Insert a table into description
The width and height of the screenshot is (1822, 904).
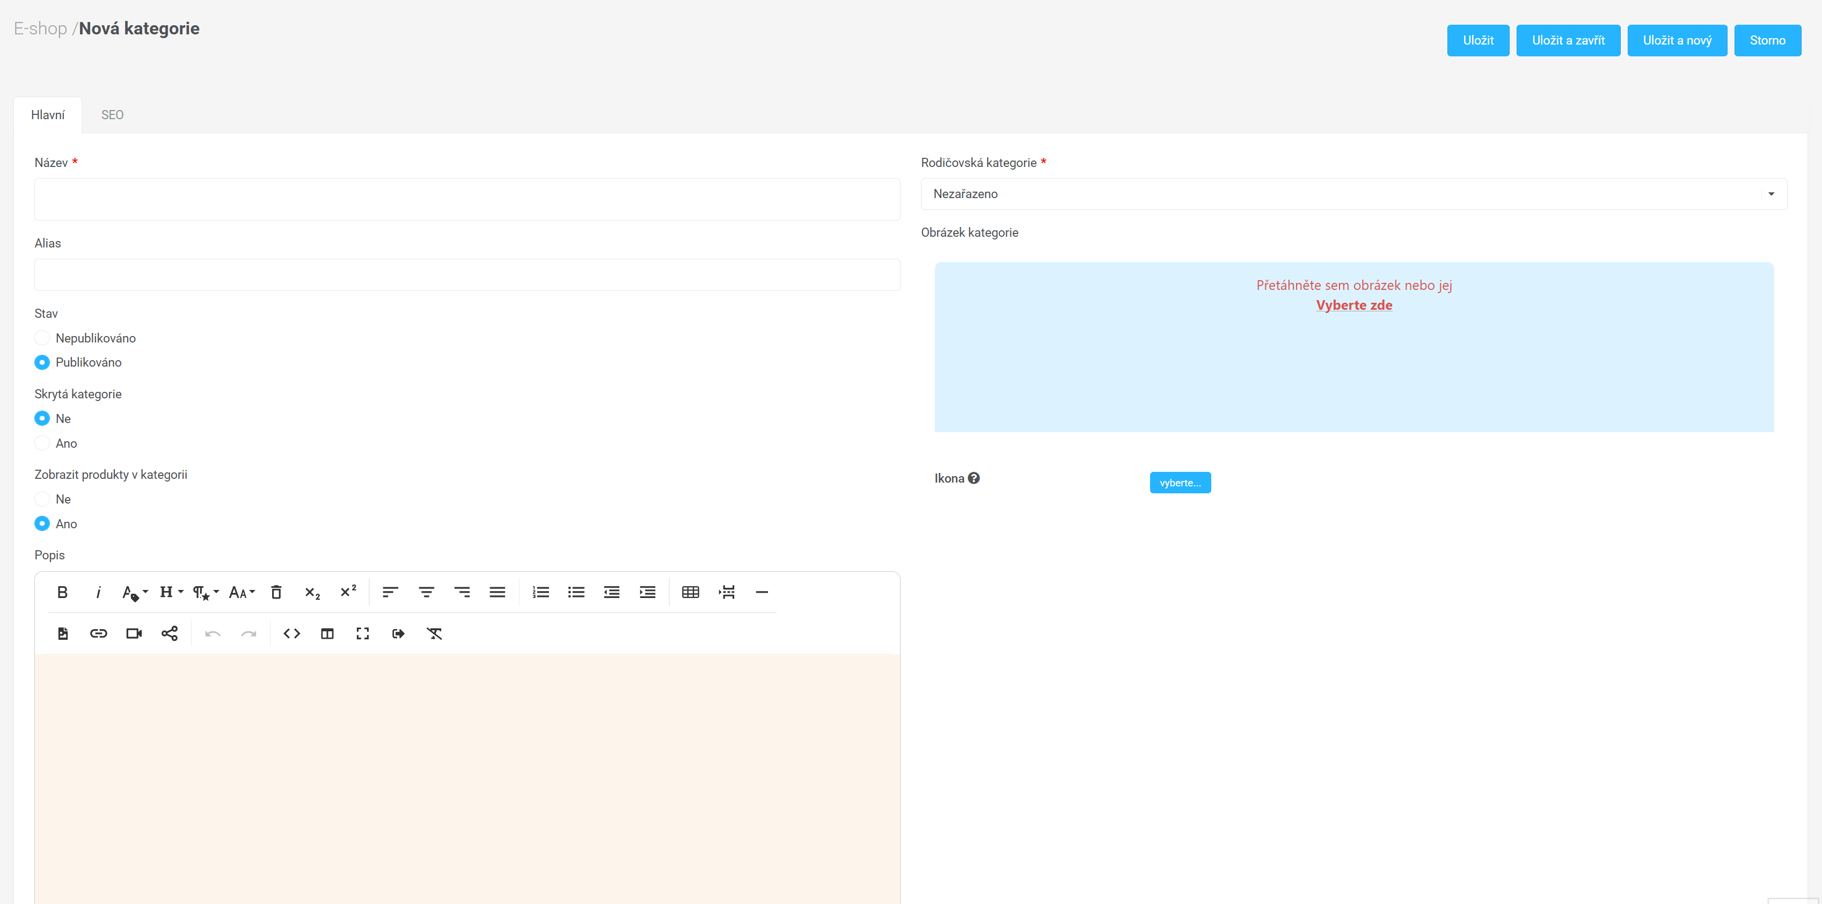[x=690, y=592]
